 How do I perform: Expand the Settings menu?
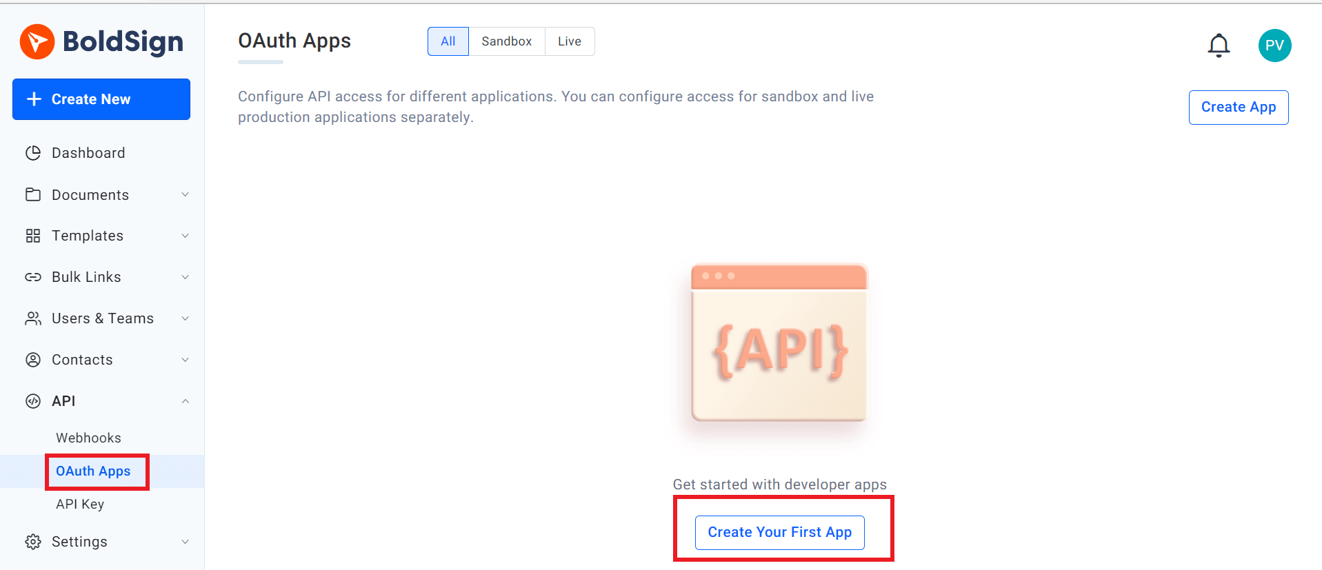(x=185, y=542)
